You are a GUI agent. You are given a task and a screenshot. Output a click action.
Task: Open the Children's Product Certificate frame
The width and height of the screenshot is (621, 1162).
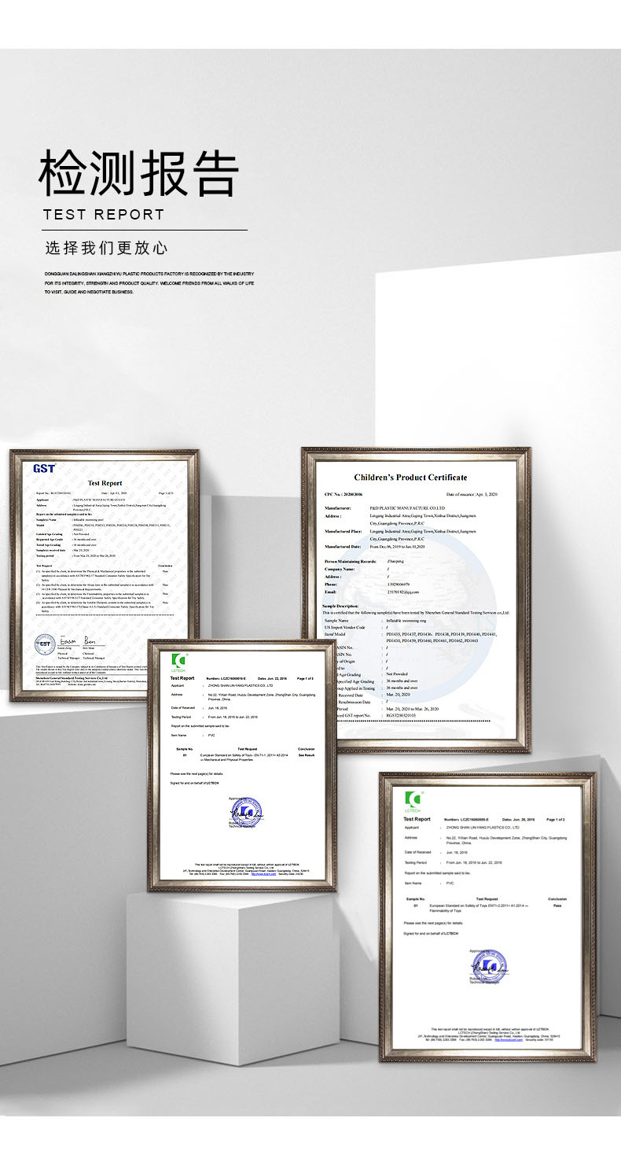coord(416,599)
